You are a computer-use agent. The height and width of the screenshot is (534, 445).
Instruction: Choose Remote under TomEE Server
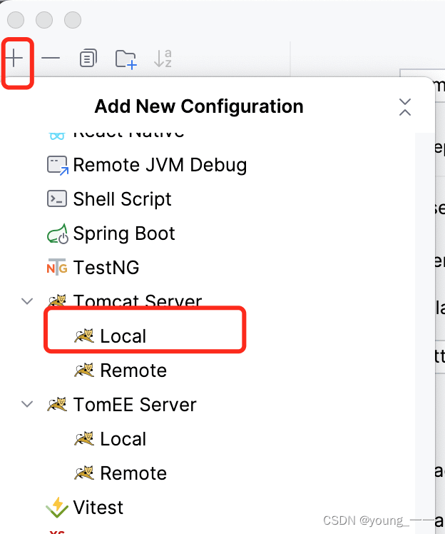pyautogui.click(x=133, y=473)
